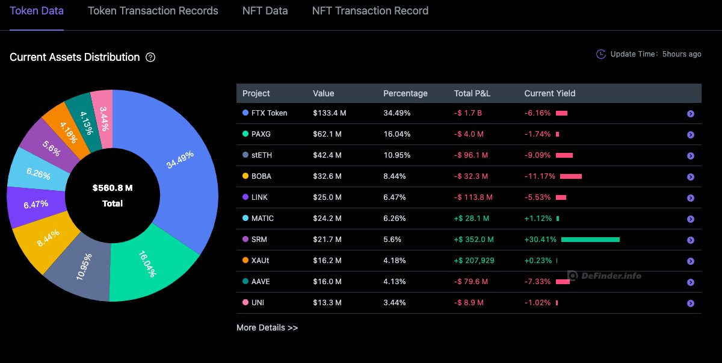The width and height of the screenshot is (722, 363).
Task: Open UNI row details arrow
Action: click(691, 303)
